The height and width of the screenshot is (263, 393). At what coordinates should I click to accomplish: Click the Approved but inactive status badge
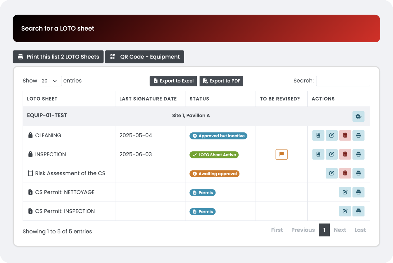[218, 136]
